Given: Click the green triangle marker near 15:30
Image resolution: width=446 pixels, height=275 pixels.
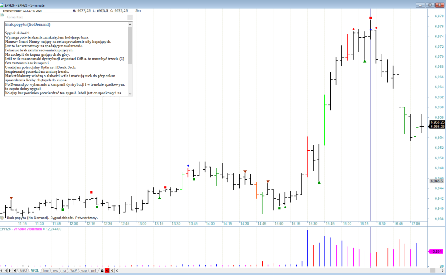Looking at the screenshot, I should [x=319, y=183].
